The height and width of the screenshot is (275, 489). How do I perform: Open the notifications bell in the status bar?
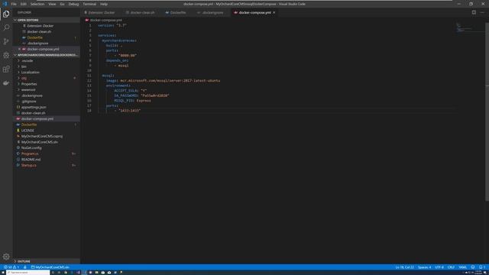click(x=482, y=267)
